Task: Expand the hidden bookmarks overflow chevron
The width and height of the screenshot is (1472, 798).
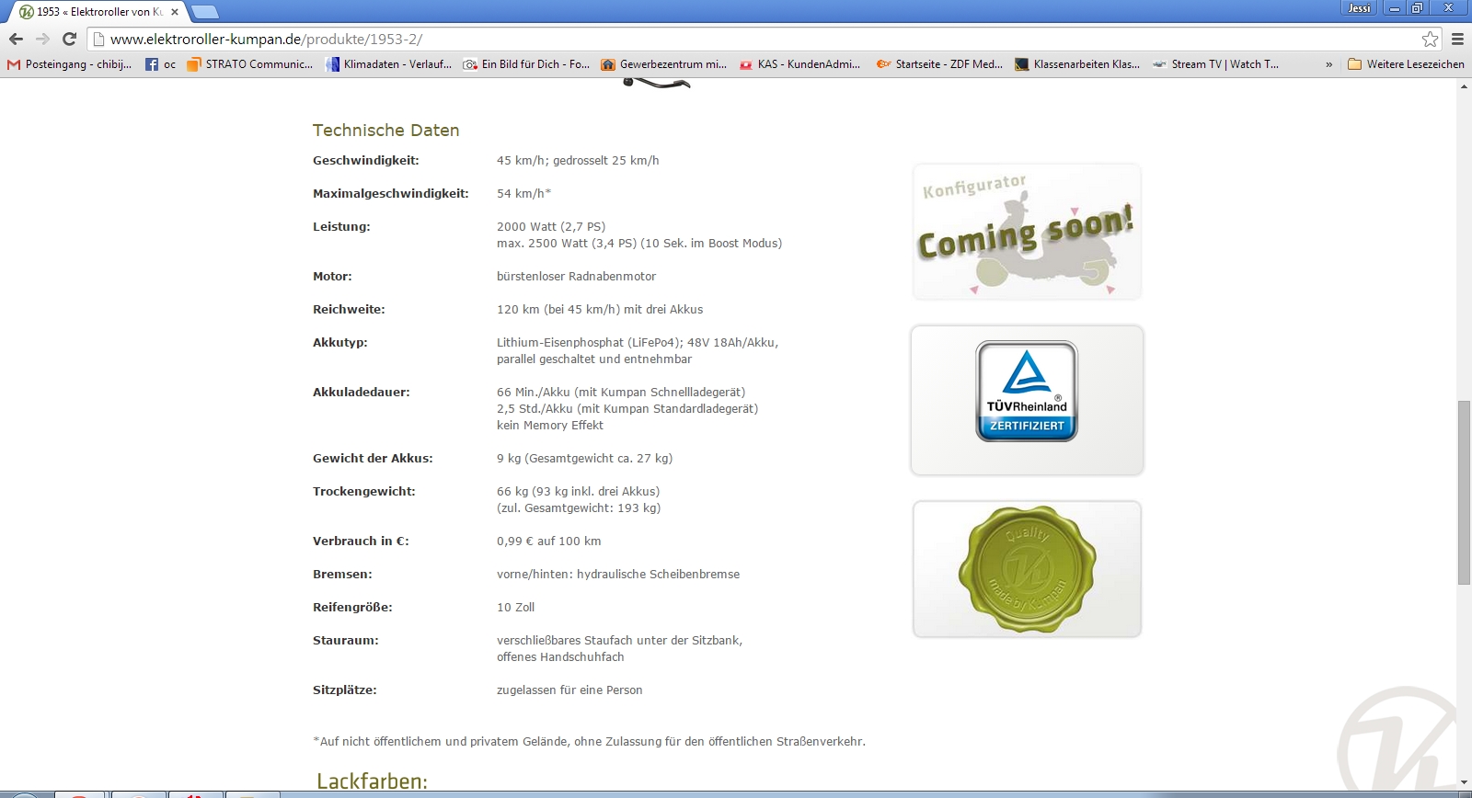Action: pos(1328,64)
